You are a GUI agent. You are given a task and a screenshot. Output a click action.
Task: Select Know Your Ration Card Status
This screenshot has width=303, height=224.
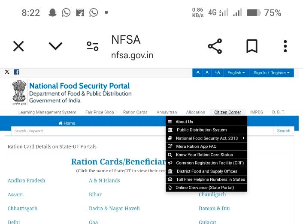(x=206, y=155)
